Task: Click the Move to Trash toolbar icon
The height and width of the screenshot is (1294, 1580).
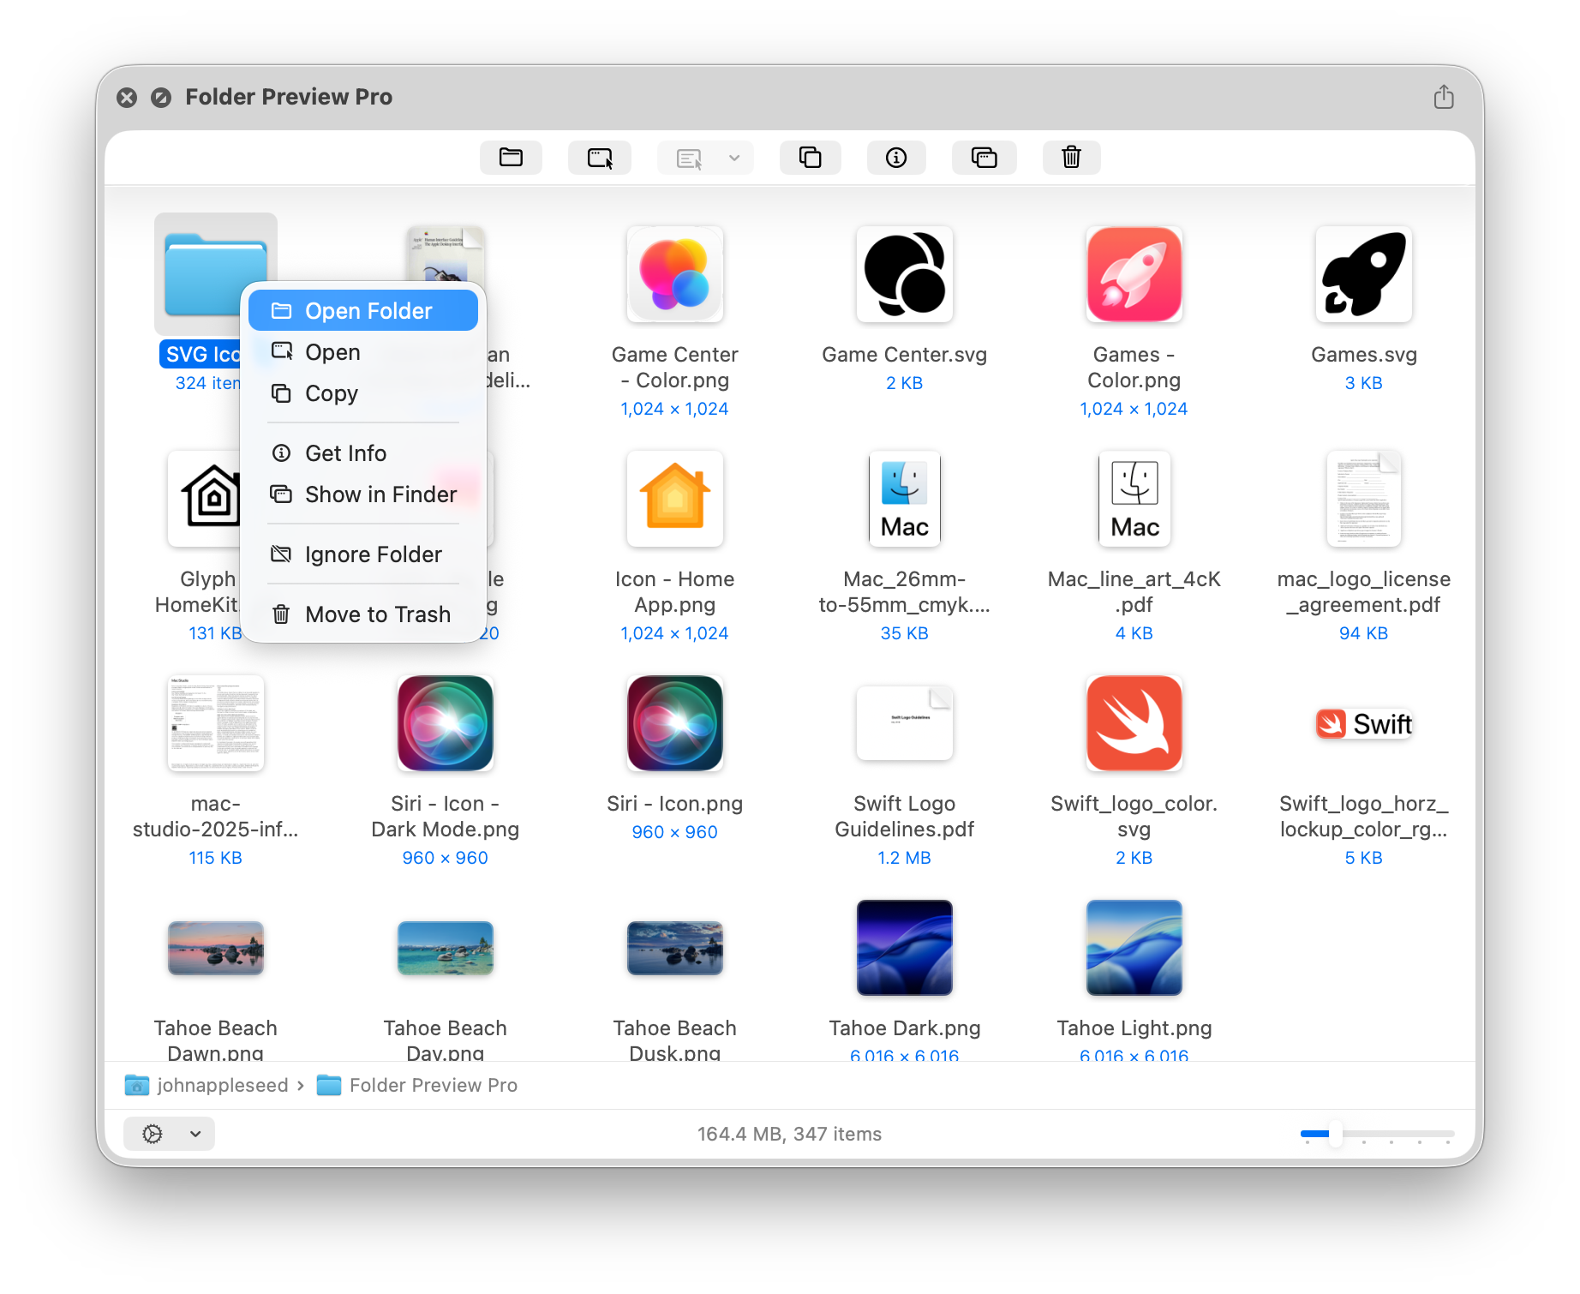Action: [1071, 158]
